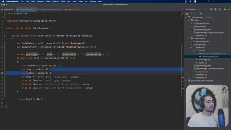Click the select opened file target icon
Viewport: 231px width, 130px height.
[211, 9]
